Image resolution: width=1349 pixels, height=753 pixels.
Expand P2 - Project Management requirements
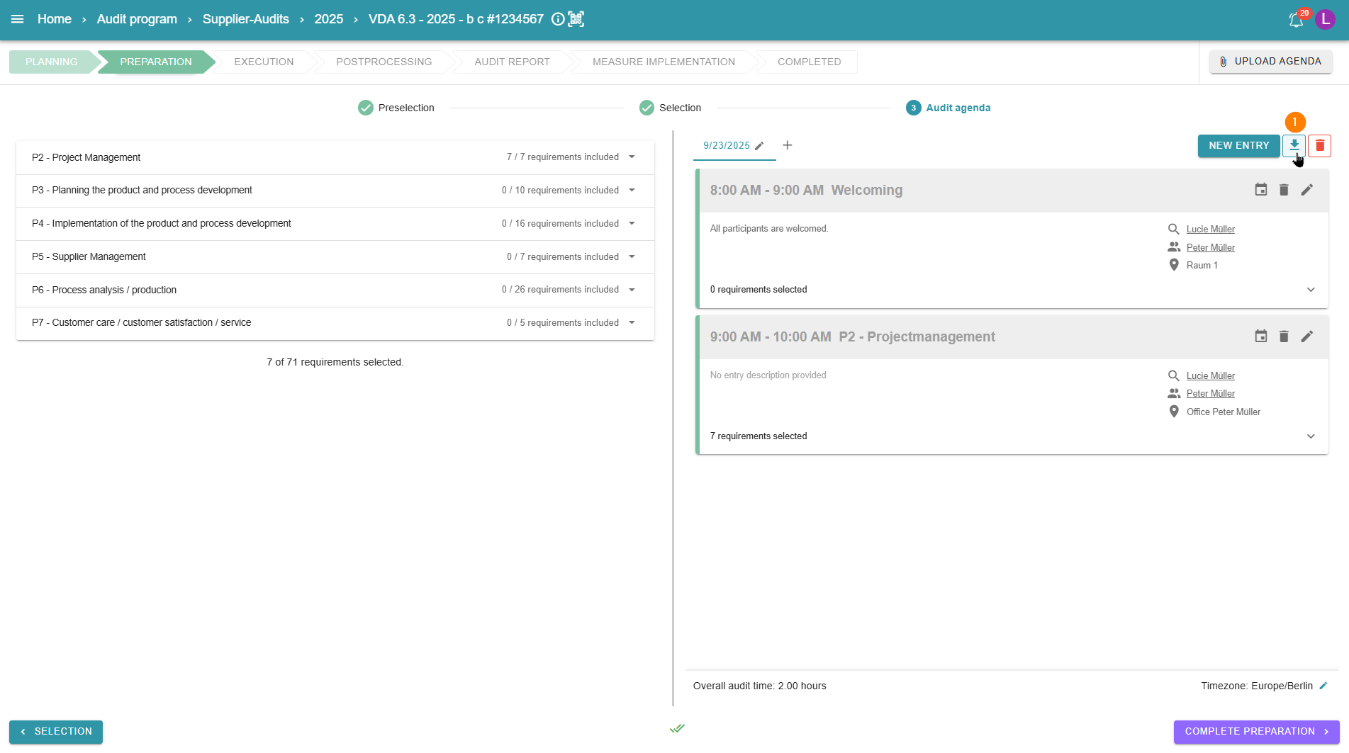(632, 157)
